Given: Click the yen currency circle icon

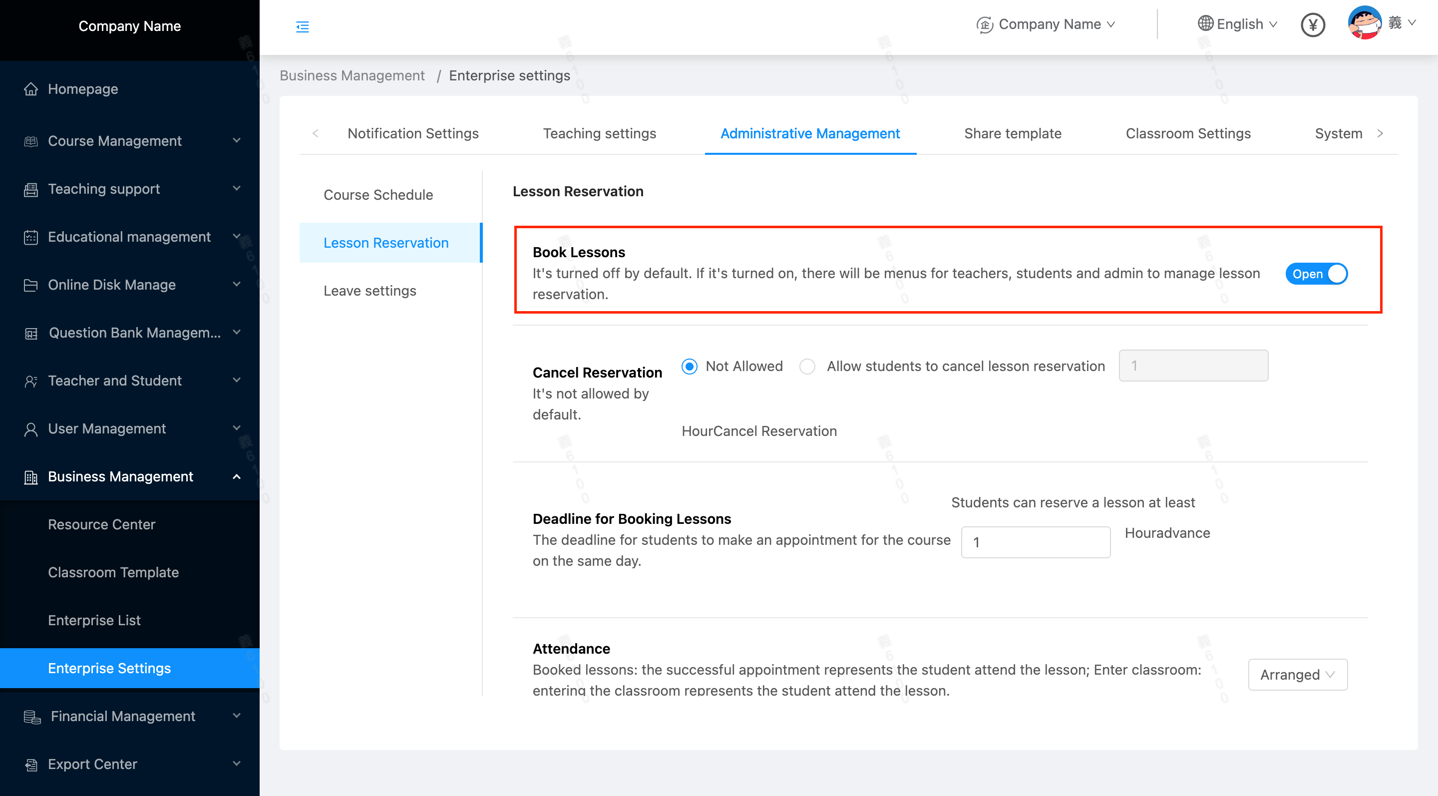Looking at the screenshot, I should coord(1312,25).
